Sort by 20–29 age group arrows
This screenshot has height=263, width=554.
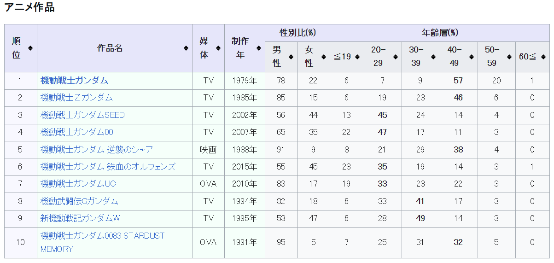[396, 57]
